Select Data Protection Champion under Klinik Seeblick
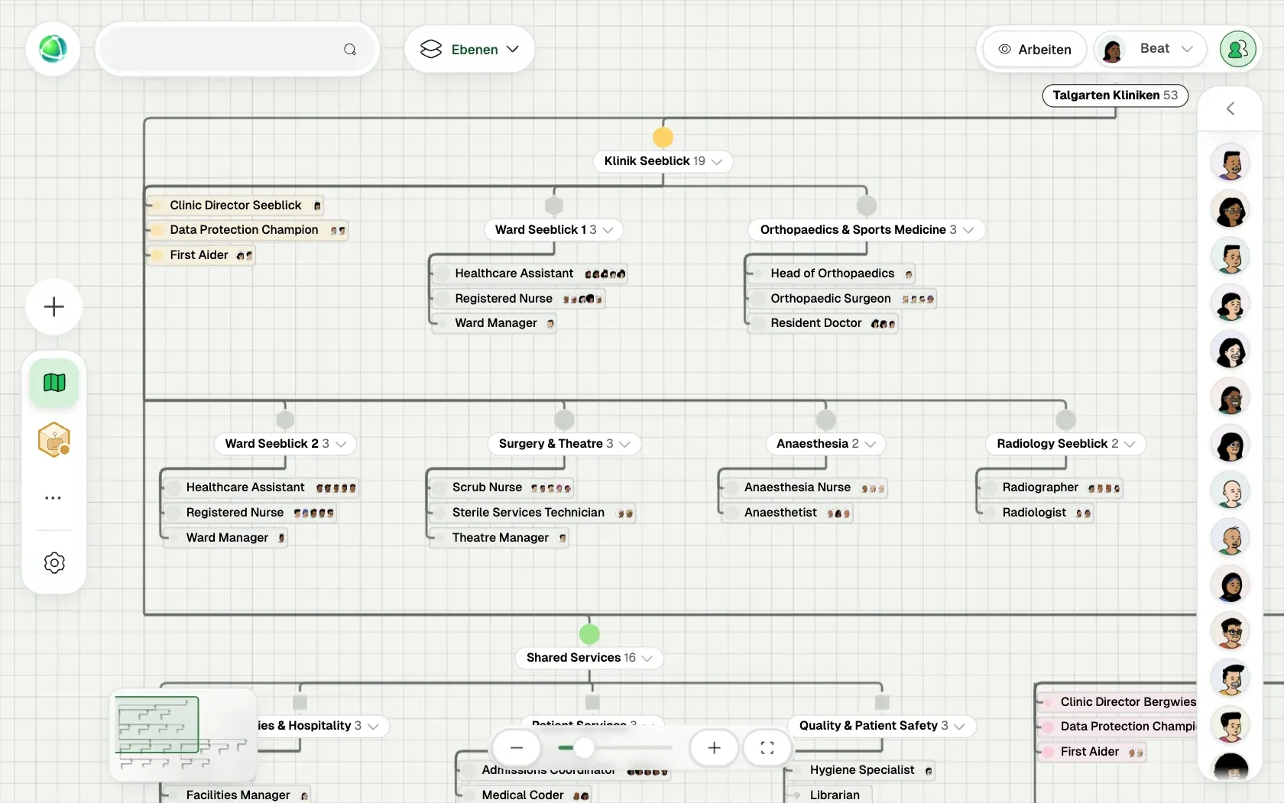Image resolution: width=1284 pixels, height=803 pixels. tap(249, 230)
